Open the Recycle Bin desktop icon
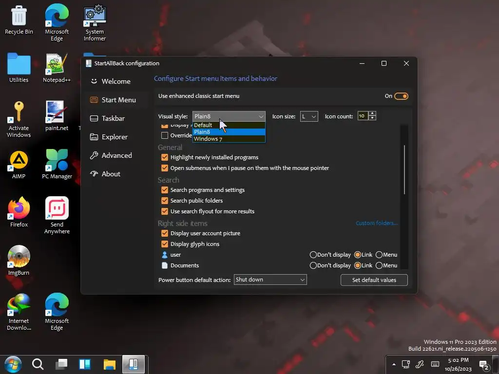The image size is (499, 374). click(19, 19)
